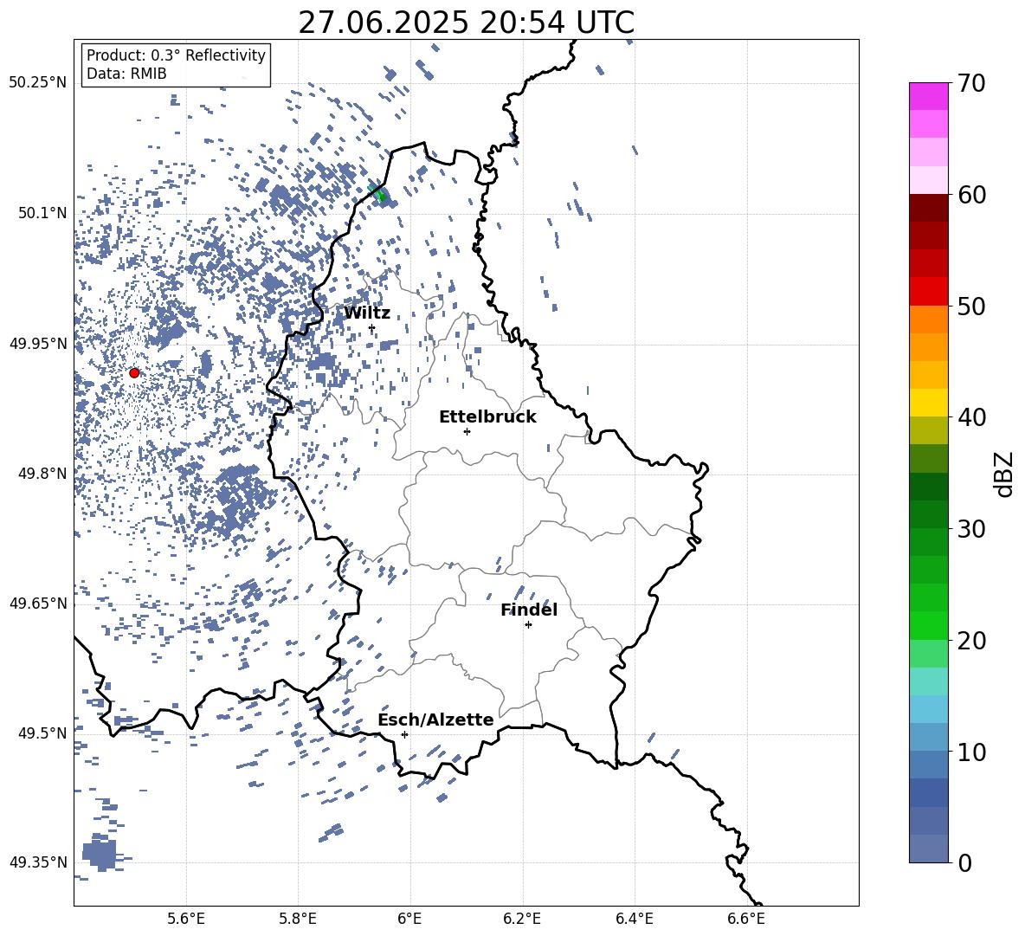This screenshot has height=936, width=1025.
Task: Click the cross marker under Findel
Action: (528, 625)
